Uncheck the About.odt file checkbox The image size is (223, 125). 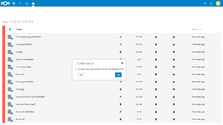[x=12, y=121]
